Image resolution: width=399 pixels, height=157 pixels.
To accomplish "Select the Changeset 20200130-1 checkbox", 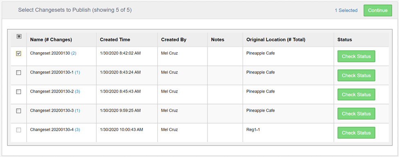I will click(18, 73).
